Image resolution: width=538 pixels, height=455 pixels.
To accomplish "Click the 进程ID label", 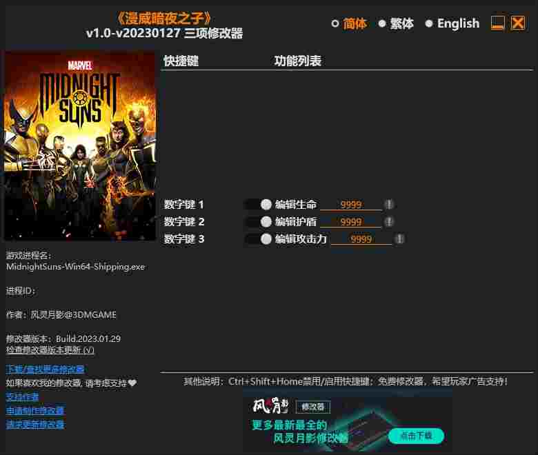I will (20, 291).
